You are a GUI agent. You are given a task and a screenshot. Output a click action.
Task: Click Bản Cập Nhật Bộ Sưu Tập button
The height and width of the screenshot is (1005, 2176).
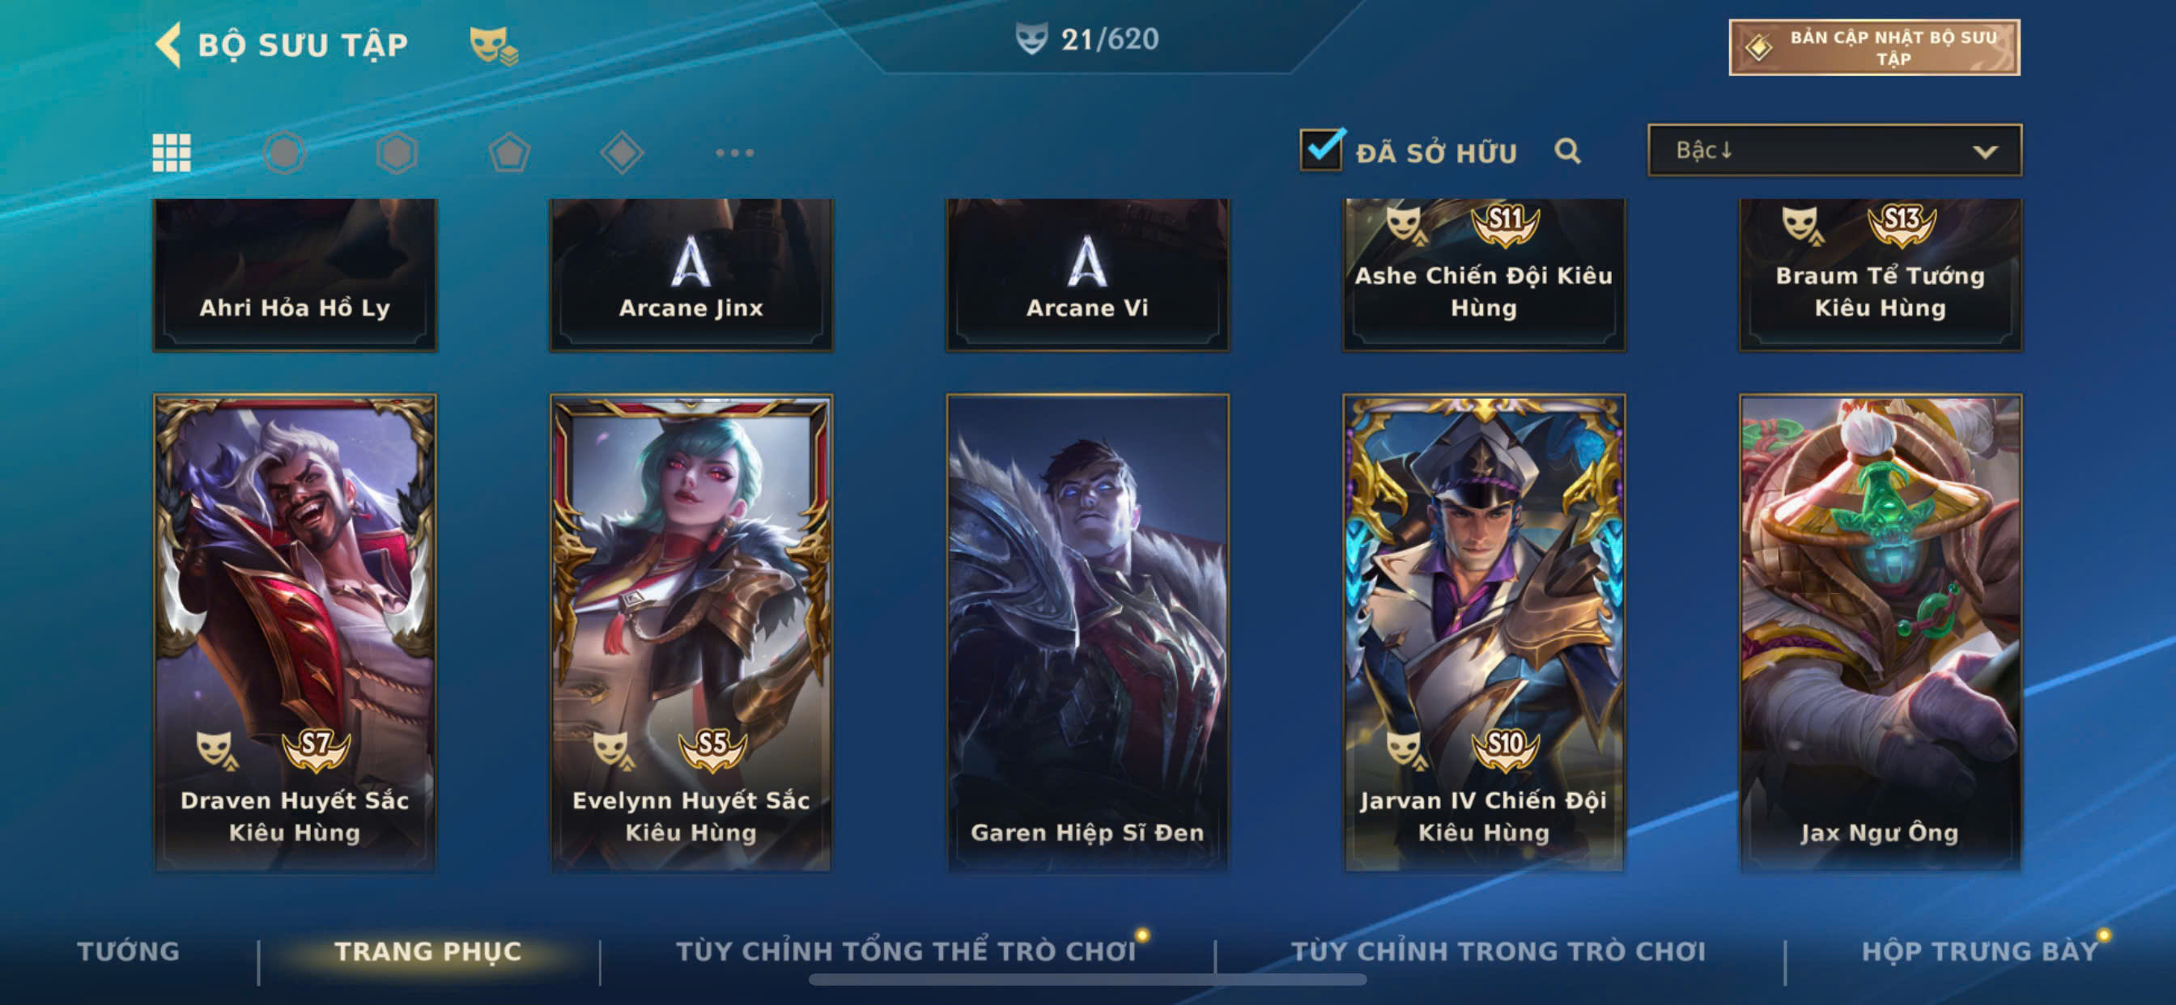1874,47
